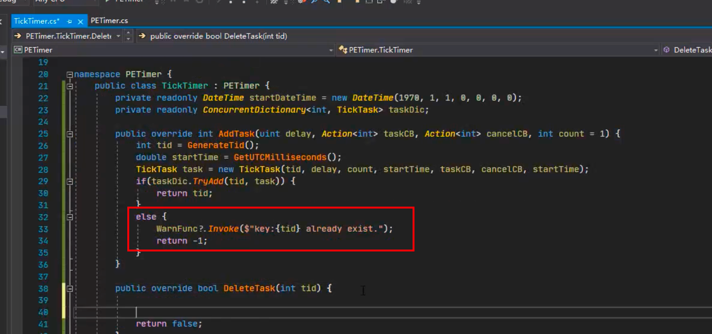Click the startDateTime field name
712x334 pixels.
click(x=282, y=98)
